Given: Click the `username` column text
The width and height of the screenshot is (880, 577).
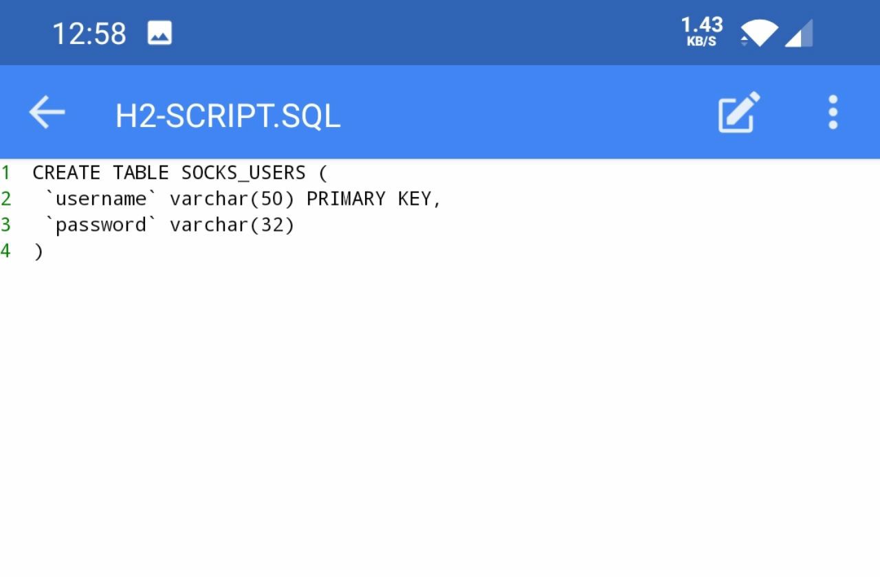Looking at the screenshot, I should 101,199.
